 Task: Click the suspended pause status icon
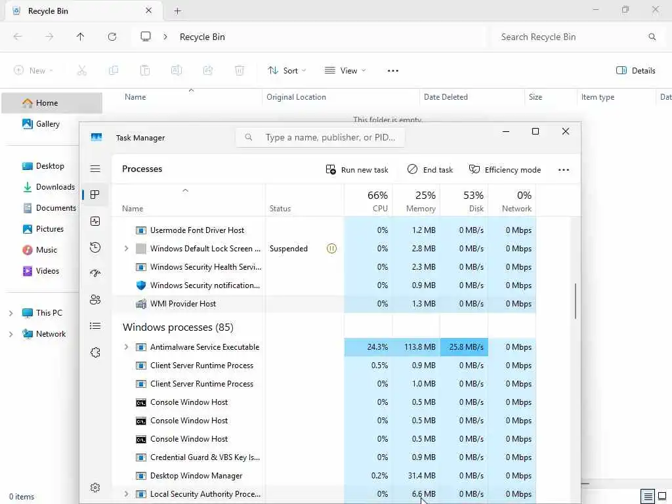click(x=331, y=249)
